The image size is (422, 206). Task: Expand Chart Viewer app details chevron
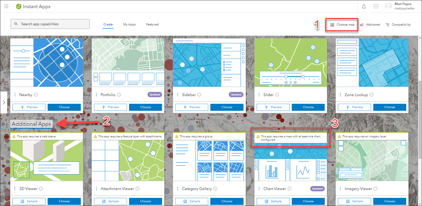point(289,189)
